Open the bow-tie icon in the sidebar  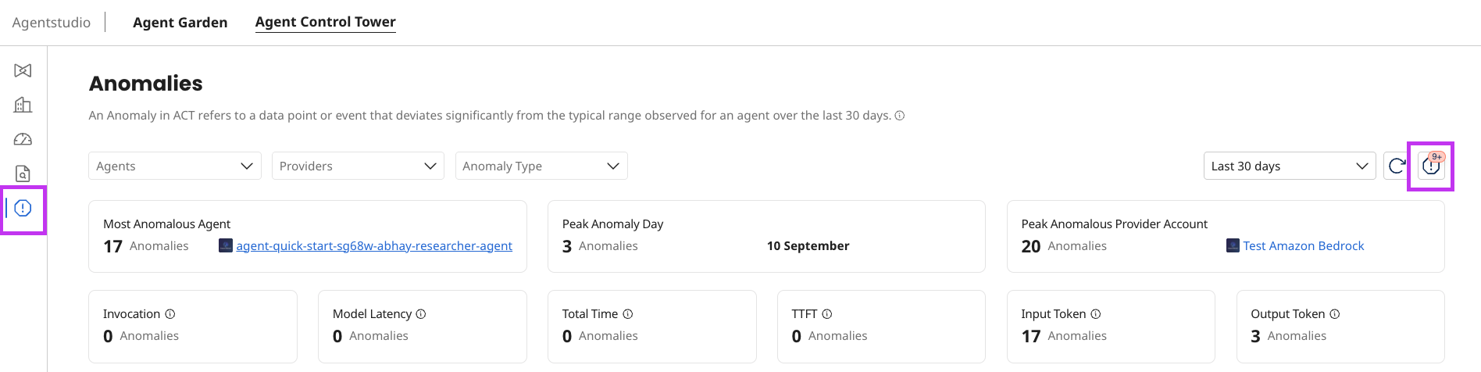tap(23, 71)
